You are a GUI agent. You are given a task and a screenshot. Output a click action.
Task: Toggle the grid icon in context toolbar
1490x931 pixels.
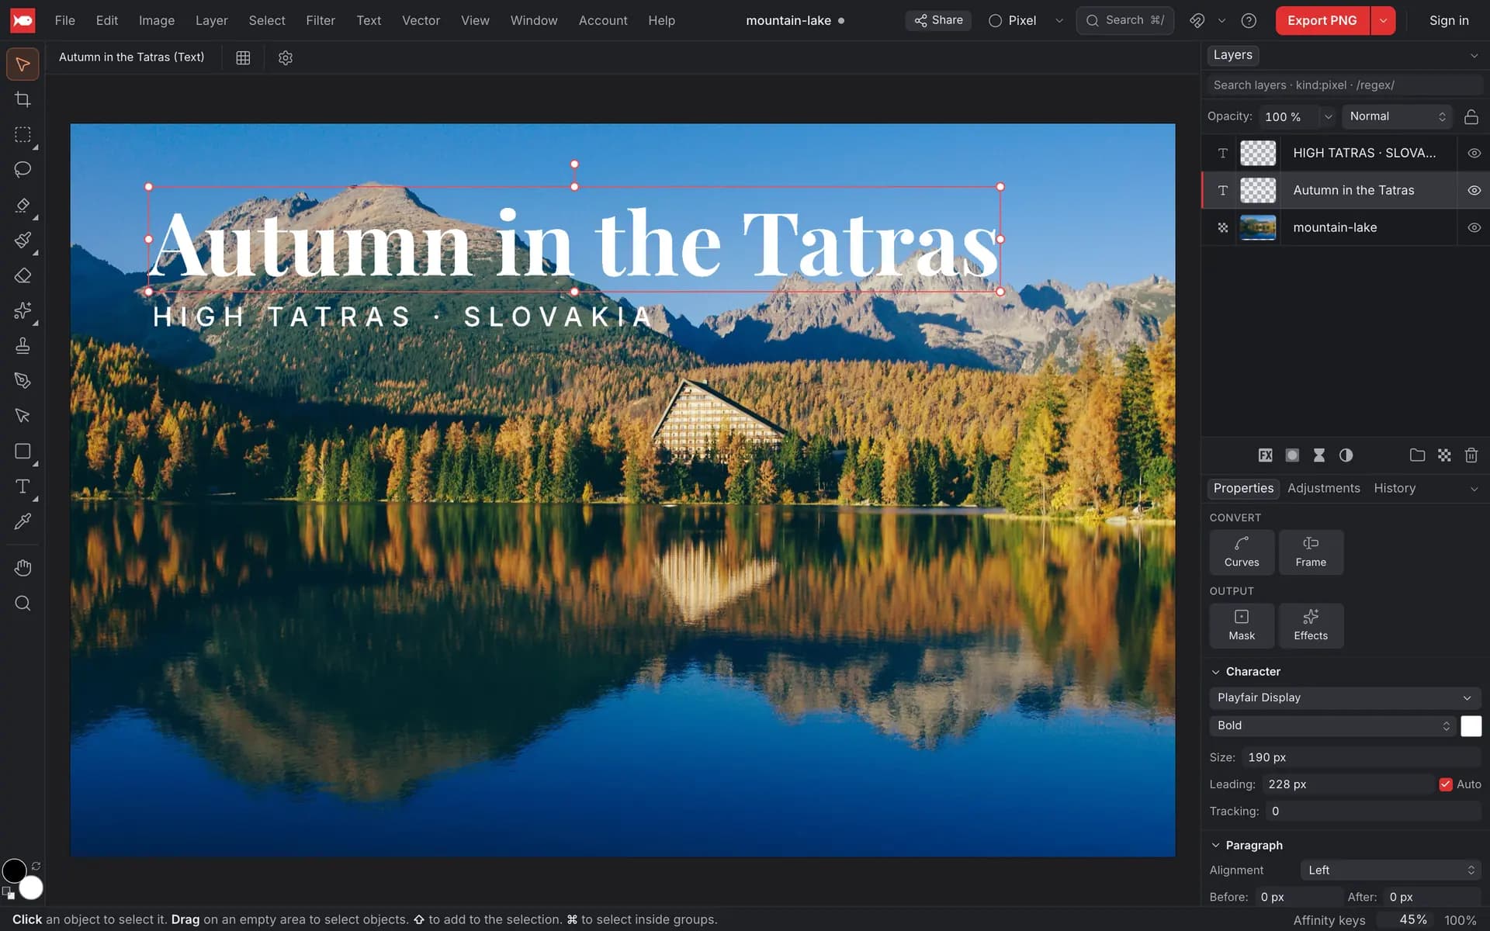(x=243, y=57)
